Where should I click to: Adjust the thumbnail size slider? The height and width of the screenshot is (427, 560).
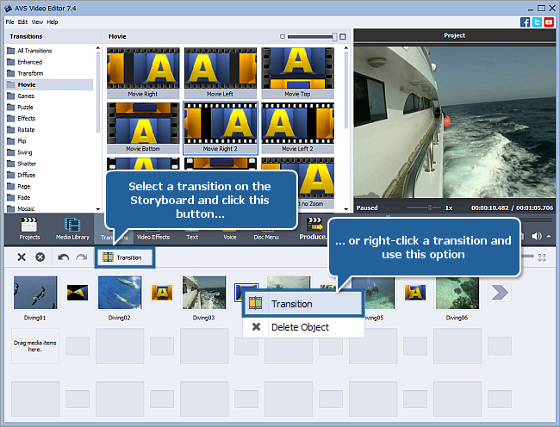coord(334,36)
